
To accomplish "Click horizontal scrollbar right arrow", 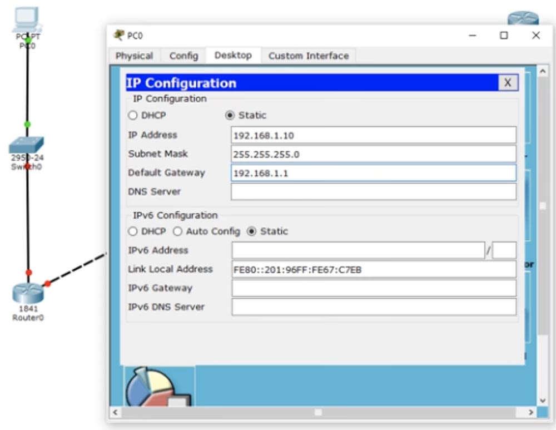I will click(531, 412).
